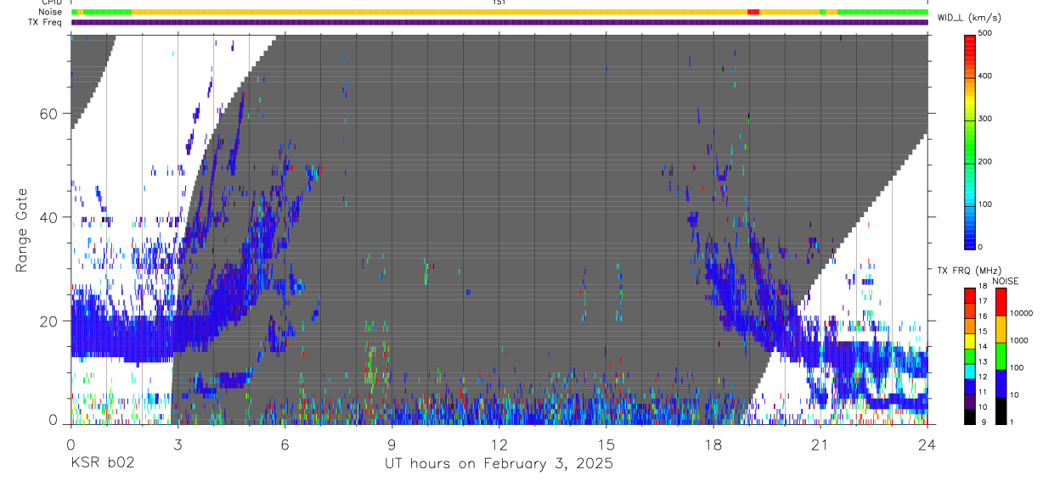Click the purple TX Freq strip above plot
This screenshot has height=481, width=1043.
(x=499, y=22)
